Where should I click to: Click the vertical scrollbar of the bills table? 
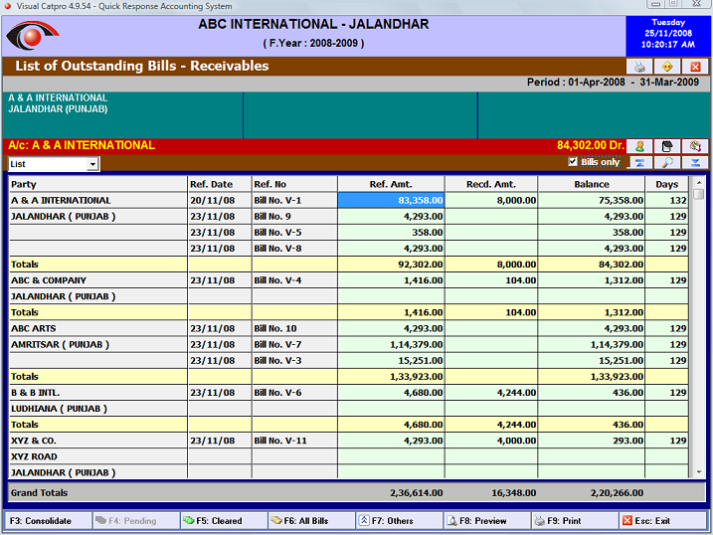pos(698,328)
